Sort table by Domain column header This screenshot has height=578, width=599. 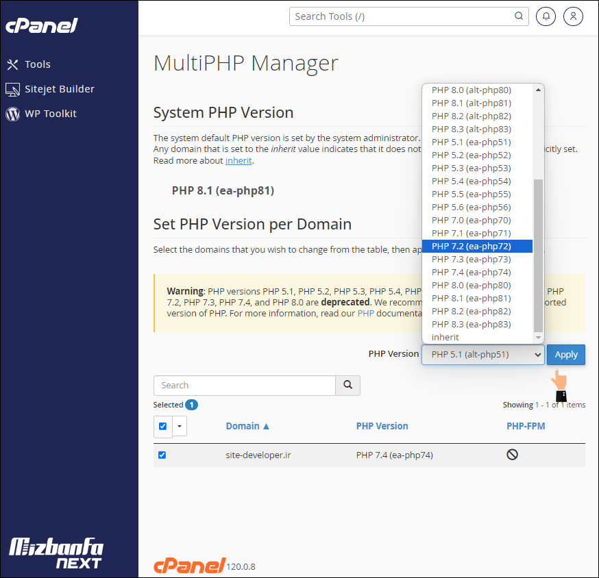(x=247, y=426)
